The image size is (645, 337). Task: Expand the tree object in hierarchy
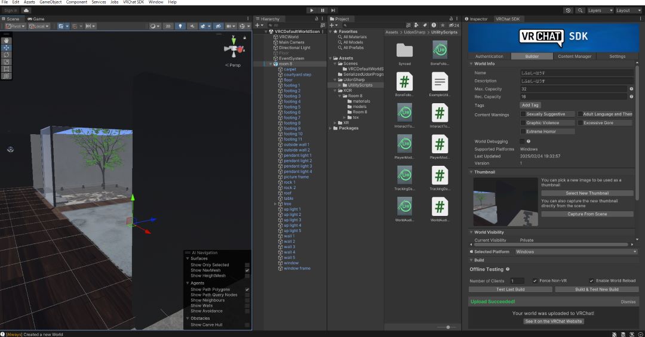click(275, 204)
